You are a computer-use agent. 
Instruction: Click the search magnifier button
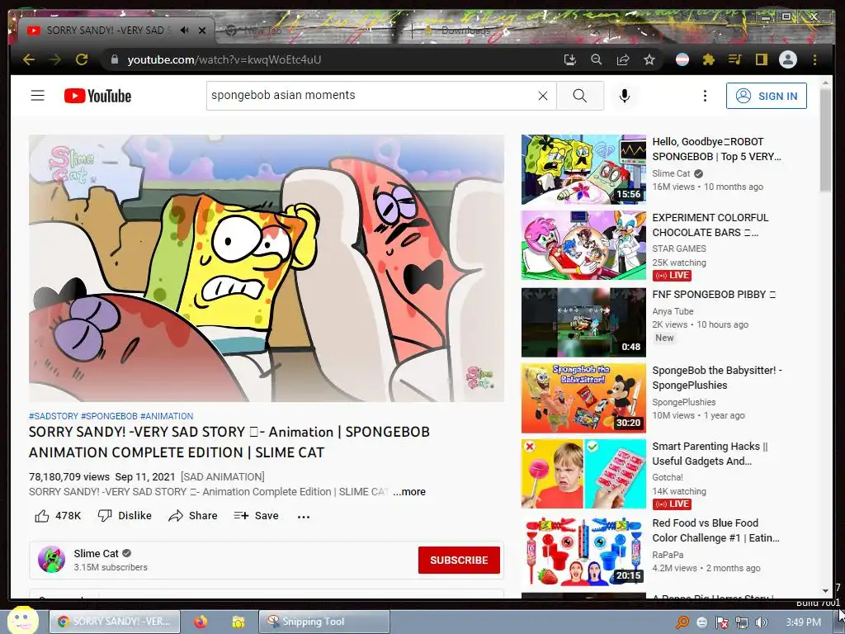coord(580,96)
